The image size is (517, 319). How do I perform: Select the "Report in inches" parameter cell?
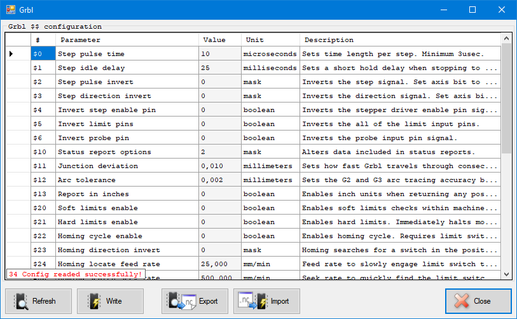[127, 194]
